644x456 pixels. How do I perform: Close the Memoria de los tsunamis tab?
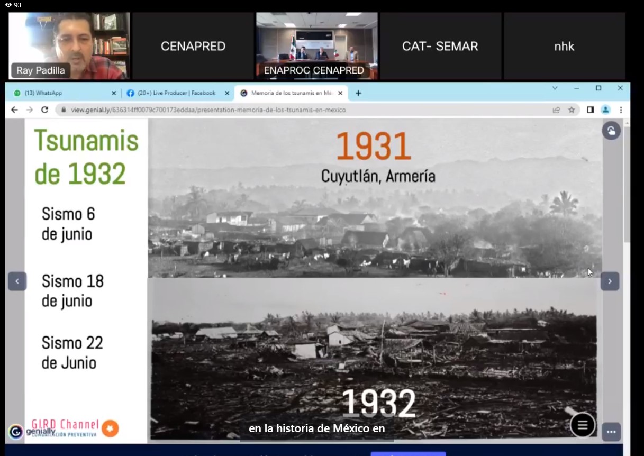[340, 93]
